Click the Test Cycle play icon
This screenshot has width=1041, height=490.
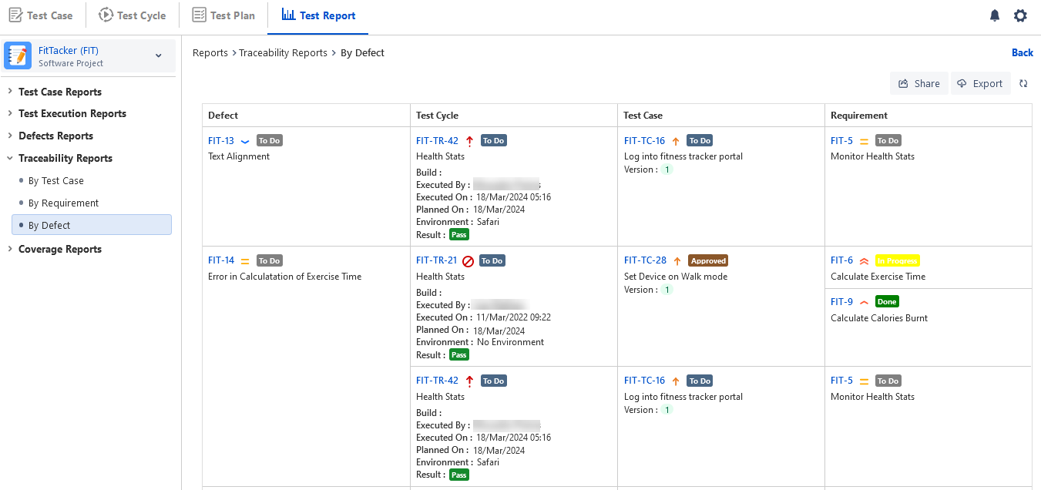[106, 15]
